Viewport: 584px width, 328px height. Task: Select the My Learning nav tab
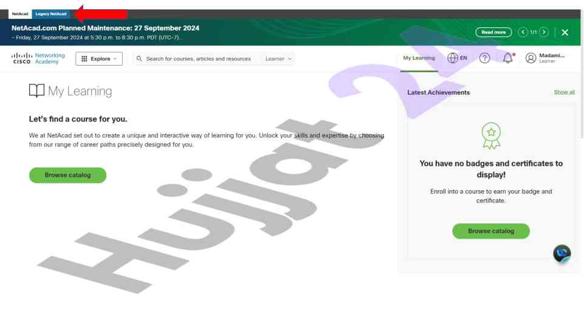[x=419, y=58]
